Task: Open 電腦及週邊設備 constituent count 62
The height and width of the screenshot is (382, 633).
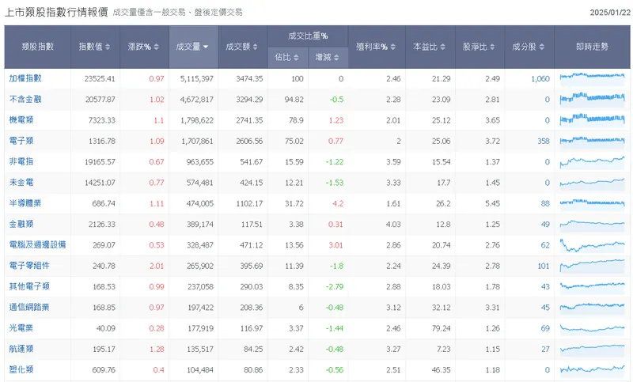Action: click(545, 245)
